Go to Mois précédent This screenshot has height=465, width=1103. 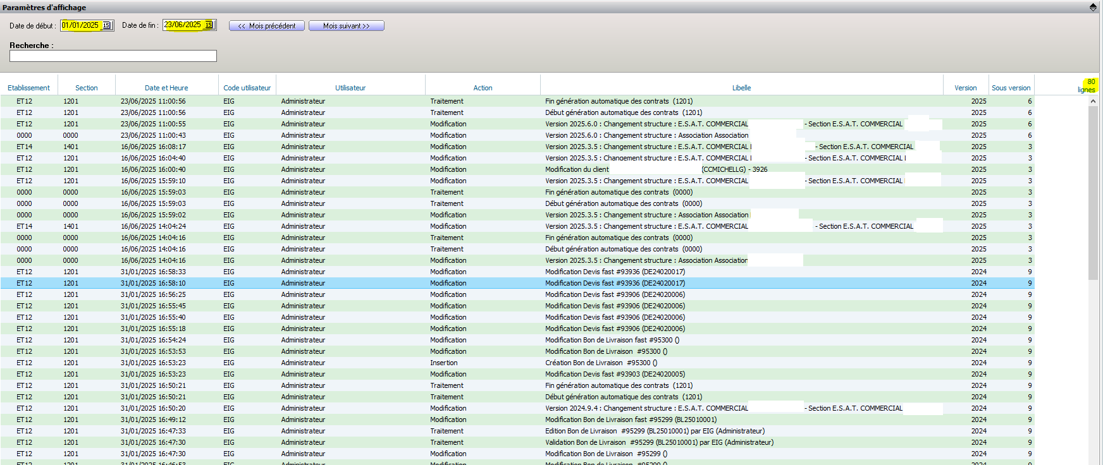pos(267,26)
